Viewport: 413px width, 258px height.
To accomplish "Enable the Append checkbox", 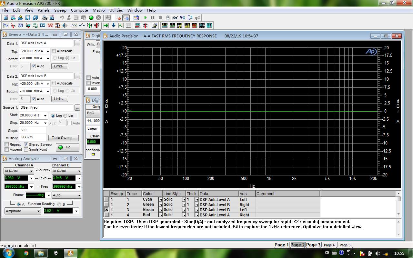I will pyautogui.click(x=6, y=149).
